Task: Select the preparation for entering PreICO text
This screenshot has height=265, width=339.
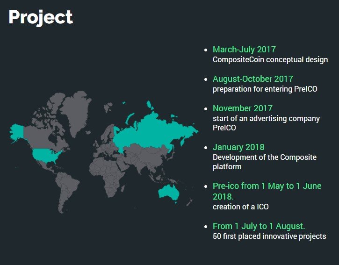Action: click(x=265, y=89)
